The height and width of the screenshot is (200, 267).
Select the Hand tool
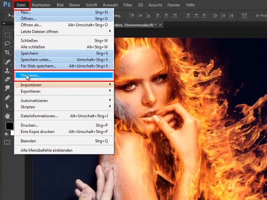coord(7,116)
